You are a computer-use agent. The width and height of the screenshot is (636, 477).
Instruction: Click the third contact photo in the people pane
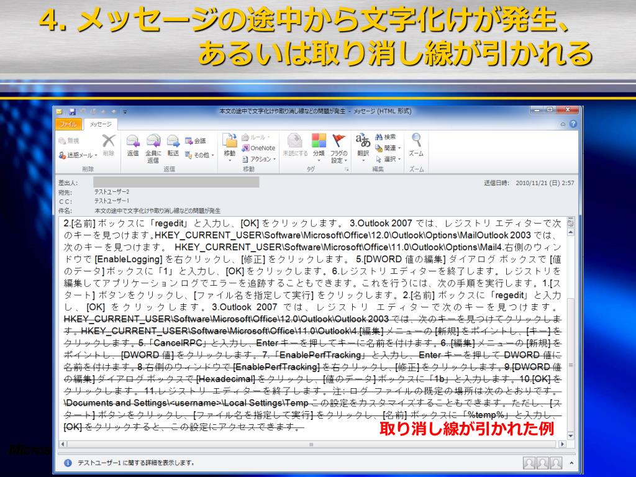[556, 462]
